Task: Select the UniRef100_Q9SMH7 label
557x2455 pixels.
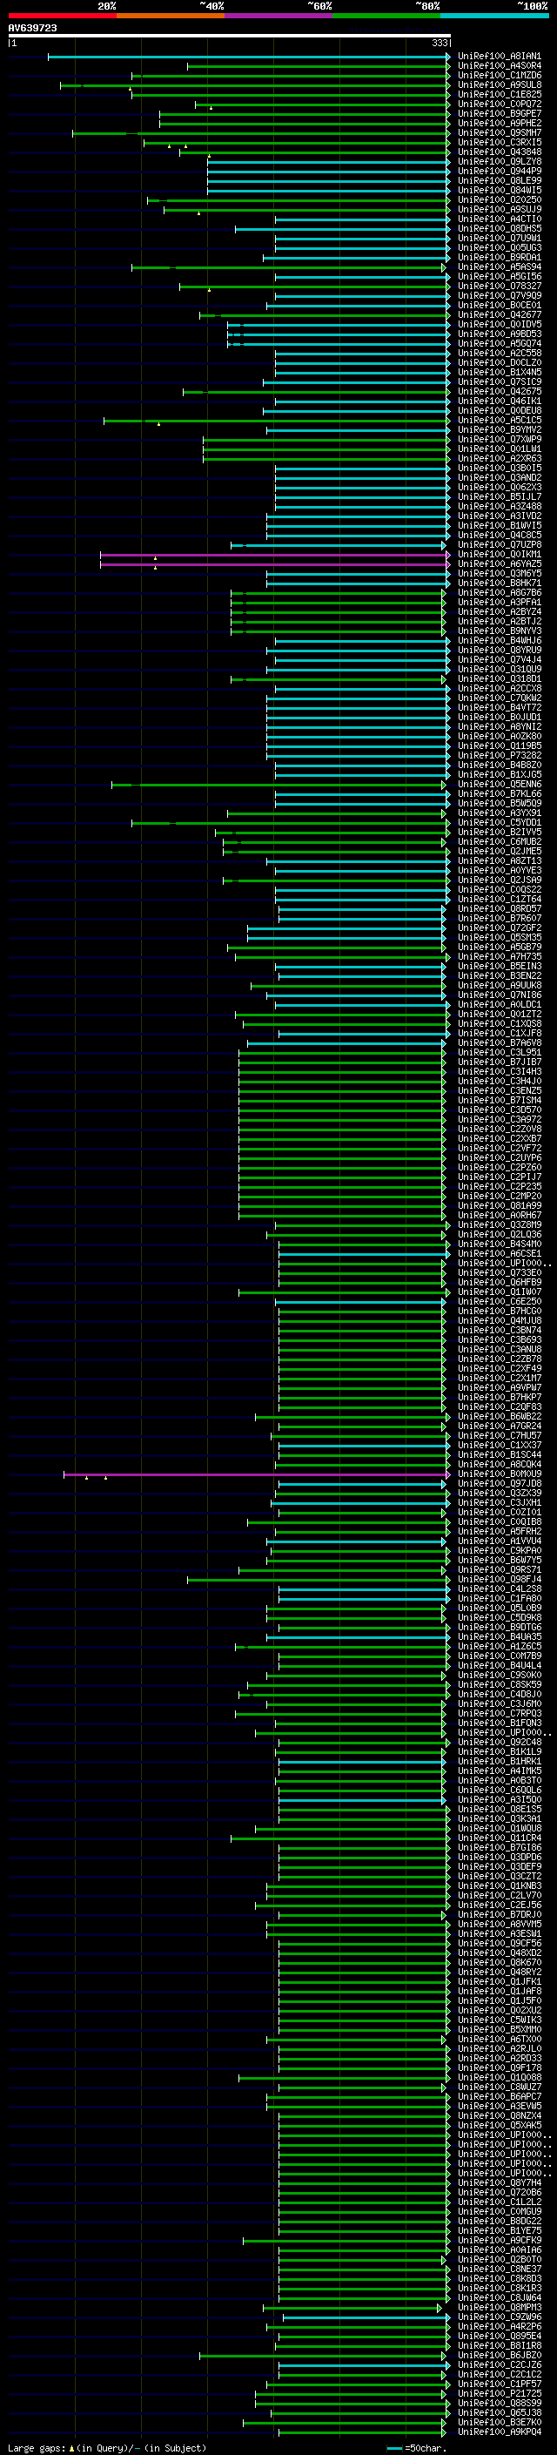Action: point(499,132)
